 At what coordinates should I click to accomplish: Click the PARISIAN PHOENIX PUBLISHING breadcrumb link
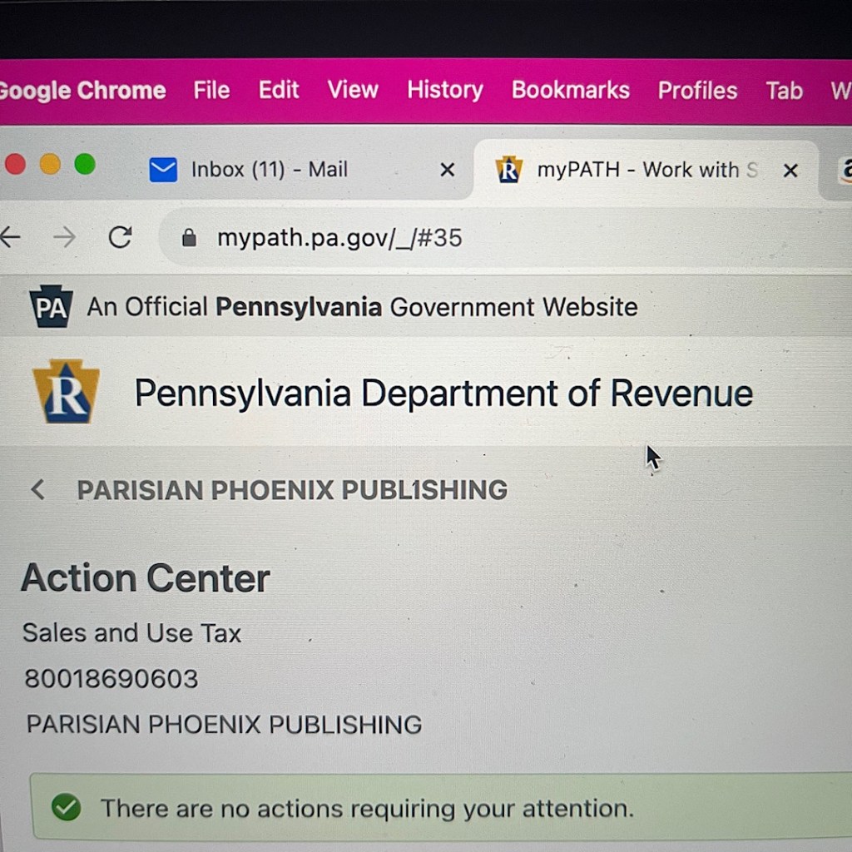click(292, 490)
